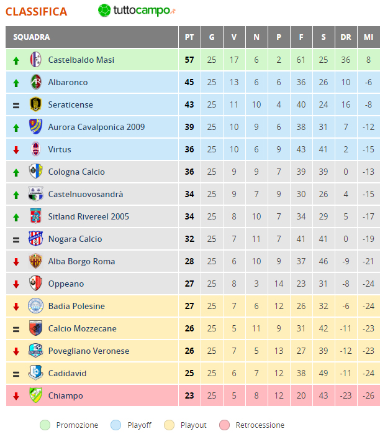
Task: Click the tuttocampo soccer ball logo
Action: point(104,11)
